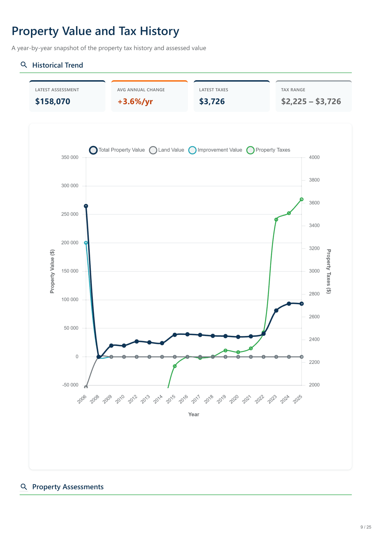Select the Tax Range summary card
Screen dimensions: 381x539
[x=314, y=96]
